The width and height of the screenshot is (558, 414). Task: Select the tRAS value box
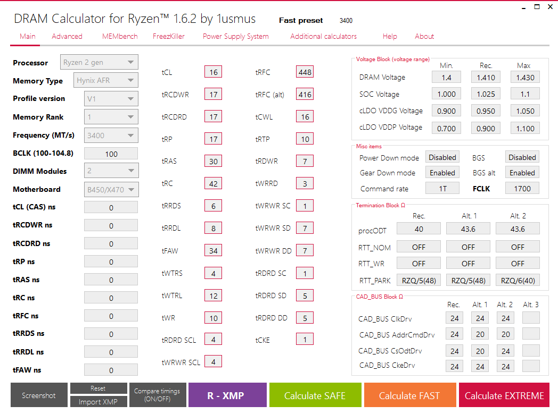coord(213,161)
